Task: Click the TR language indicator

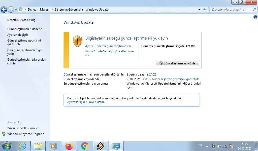Action: (200, 145)
